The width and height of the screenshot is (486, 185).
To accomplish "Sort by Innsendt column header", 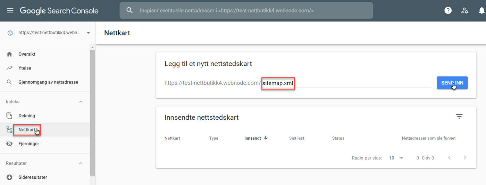I will [x=253, y=138].
